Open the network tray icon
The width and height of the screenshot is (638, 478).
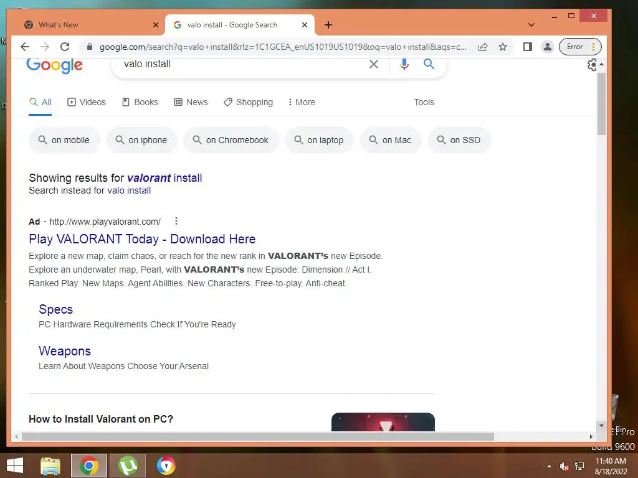point(579,466)
